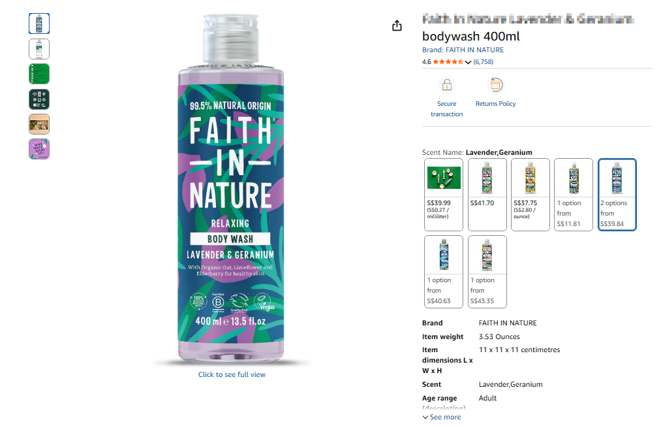Open the green text-list thumbnail
The width and height of the screenshot is (661, 426).
tap(39, 74)
